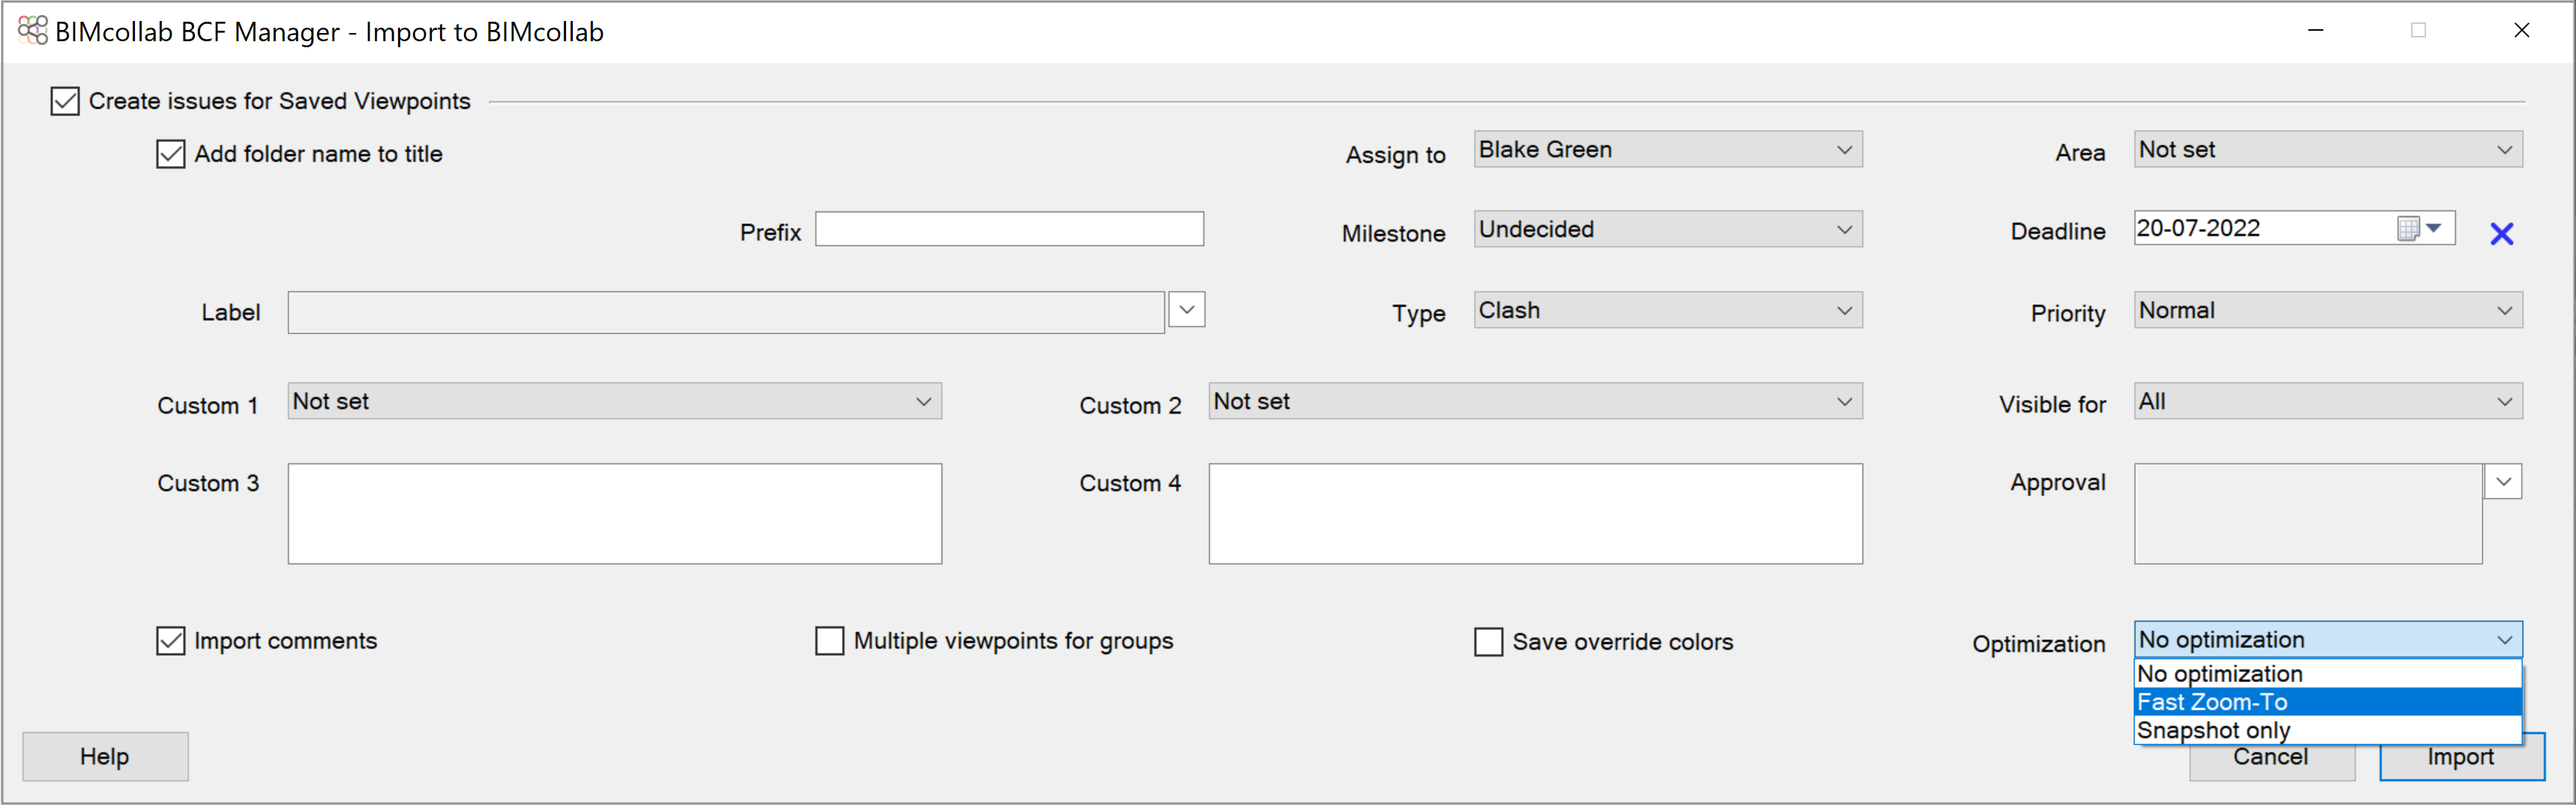Click the Approval list box
2576x805 pixels.
click(2308, 514)
